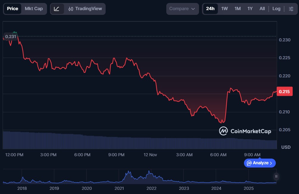The width and height of the screenshot is (299, 194).
Task: Toggle Log scale on the chart
Action: point(276,9)
